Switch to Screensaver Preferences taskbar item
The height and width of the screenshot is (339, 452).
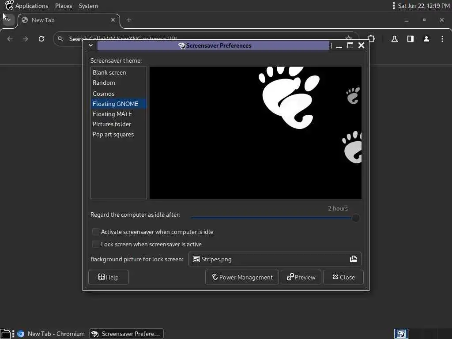tap(126, 334)
